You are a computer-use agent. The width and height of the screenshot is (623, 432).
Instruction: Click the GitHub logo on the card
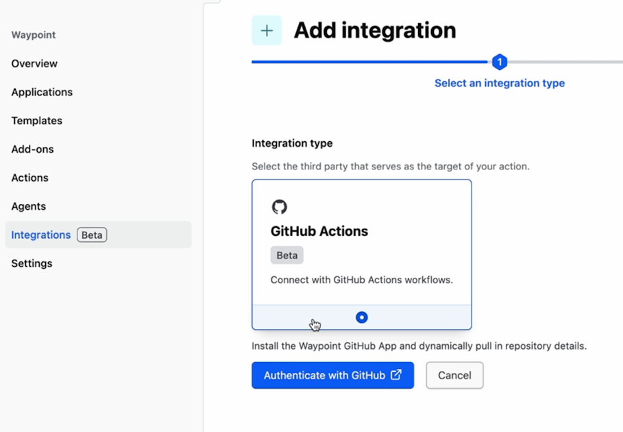tap(280, 206)
